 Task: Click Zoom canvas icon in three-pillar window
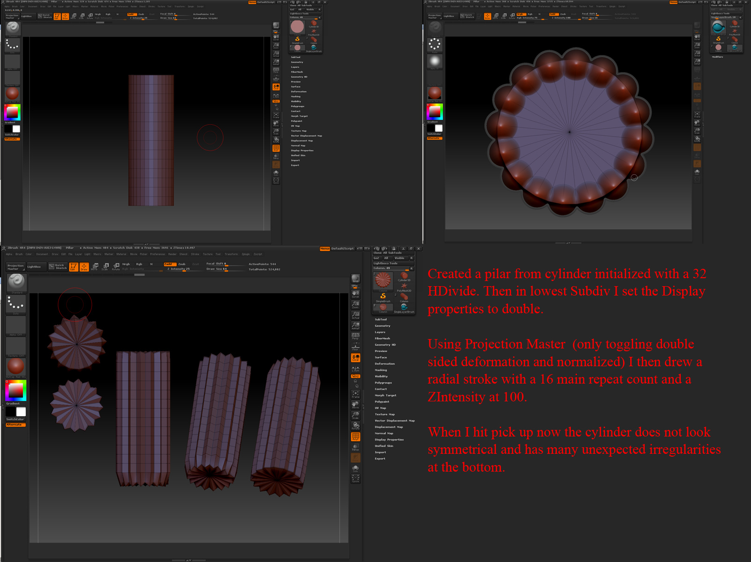coord(356,304)
